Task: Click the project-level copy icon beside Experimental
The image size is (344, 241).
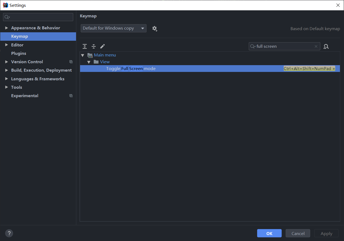Action: pyautogui.click(x=71, y=96)
